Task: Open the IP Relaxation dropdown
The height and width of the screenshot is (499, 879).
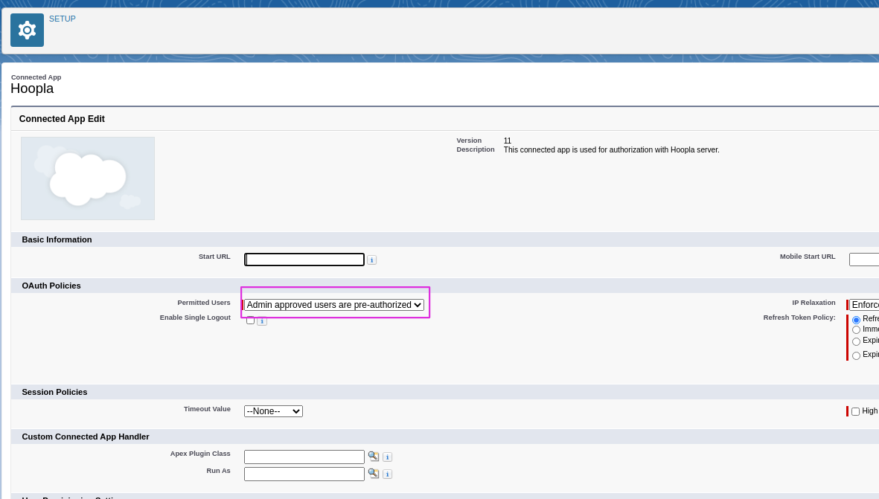Action: coord(864,305)
